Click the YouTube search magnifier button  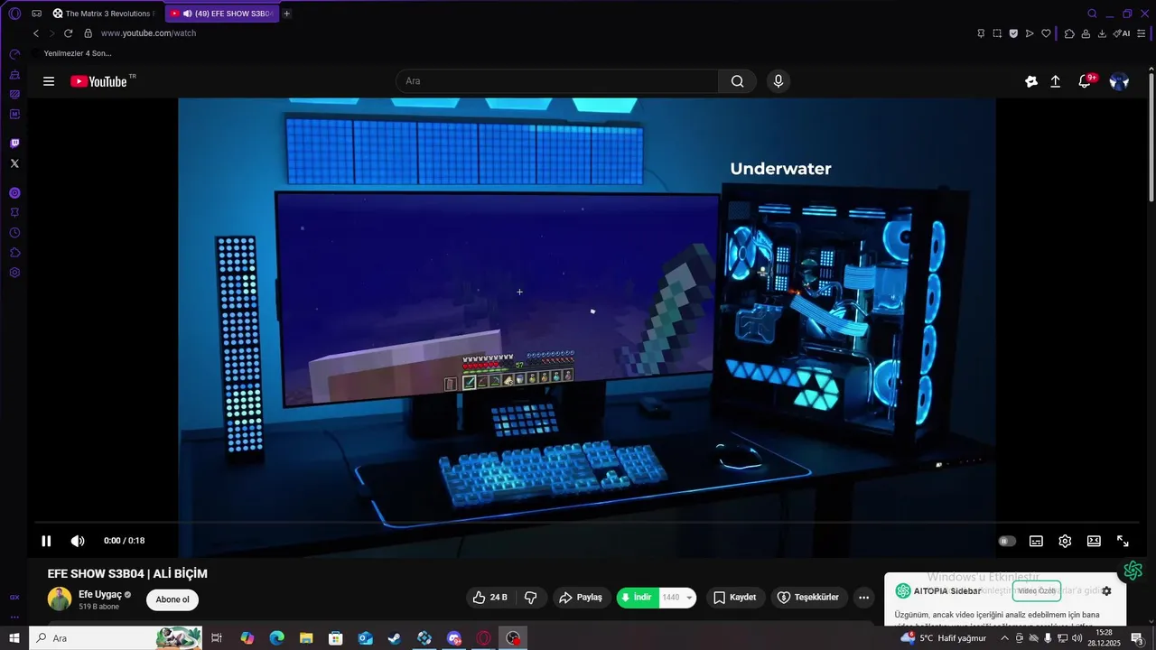pyautogui.click(x=738, y=81)
